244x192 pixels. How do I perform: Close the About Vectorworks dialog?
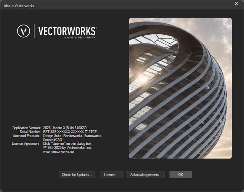236,3
